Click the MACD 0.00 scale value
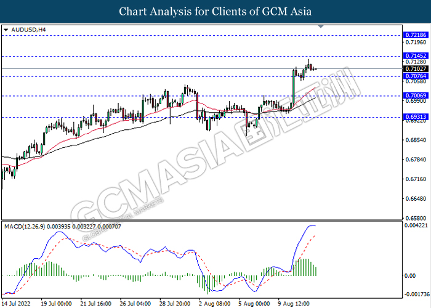The width and height of the screenshot is (431, 308). pos(411,275)
